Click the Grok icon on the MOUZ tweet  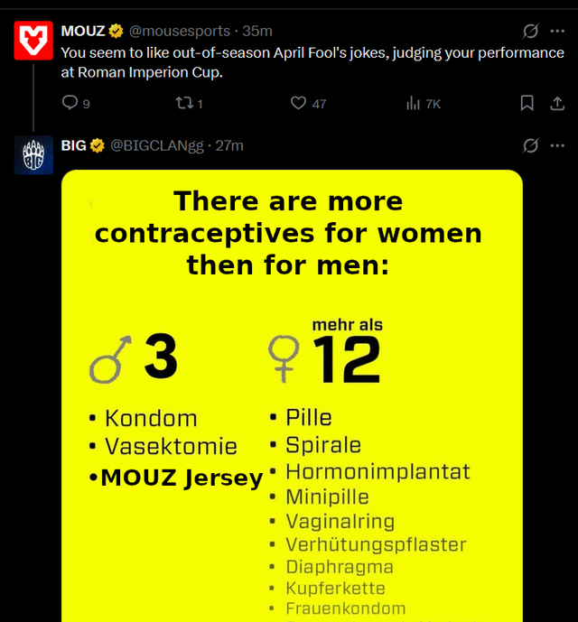[531, 31]
